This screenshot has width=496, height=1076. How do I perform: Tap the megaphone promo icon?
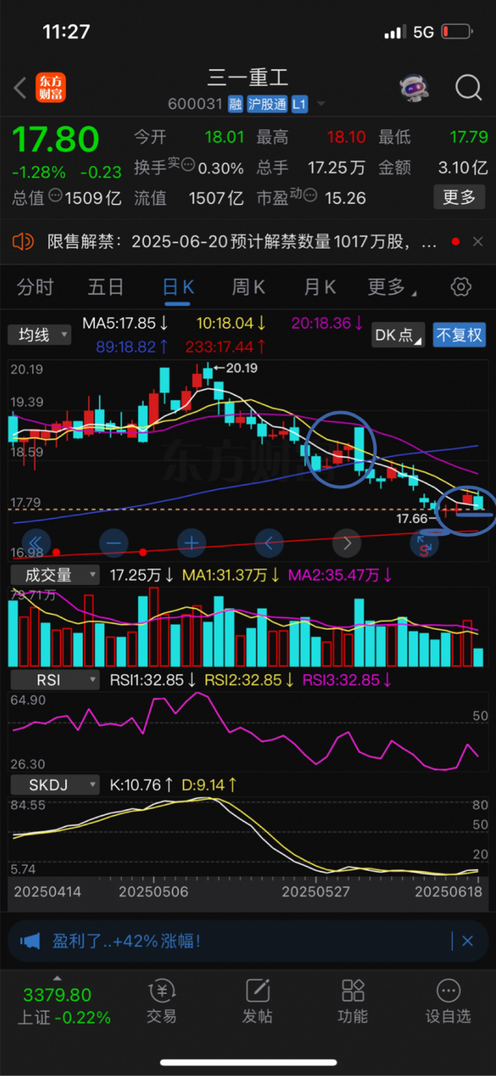tap(30, 941)
